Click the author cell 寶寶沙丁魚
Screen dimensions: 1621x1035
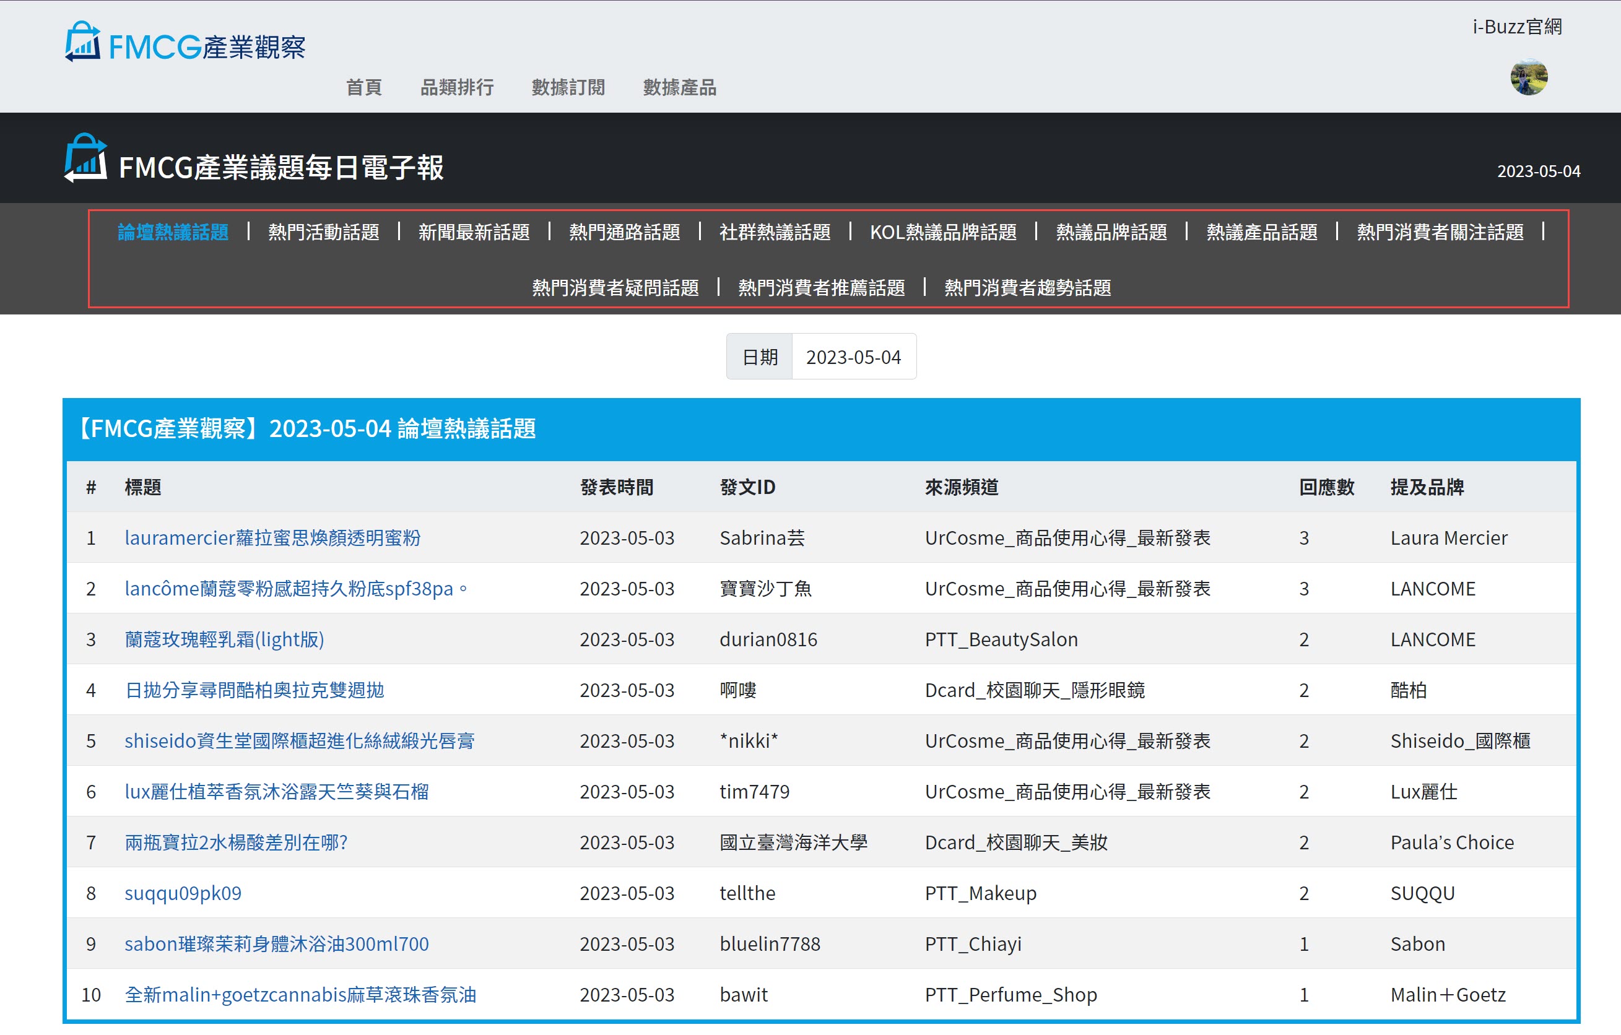pos(765,589)
